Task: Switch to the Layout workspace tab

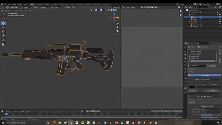Action: [32, 5]
